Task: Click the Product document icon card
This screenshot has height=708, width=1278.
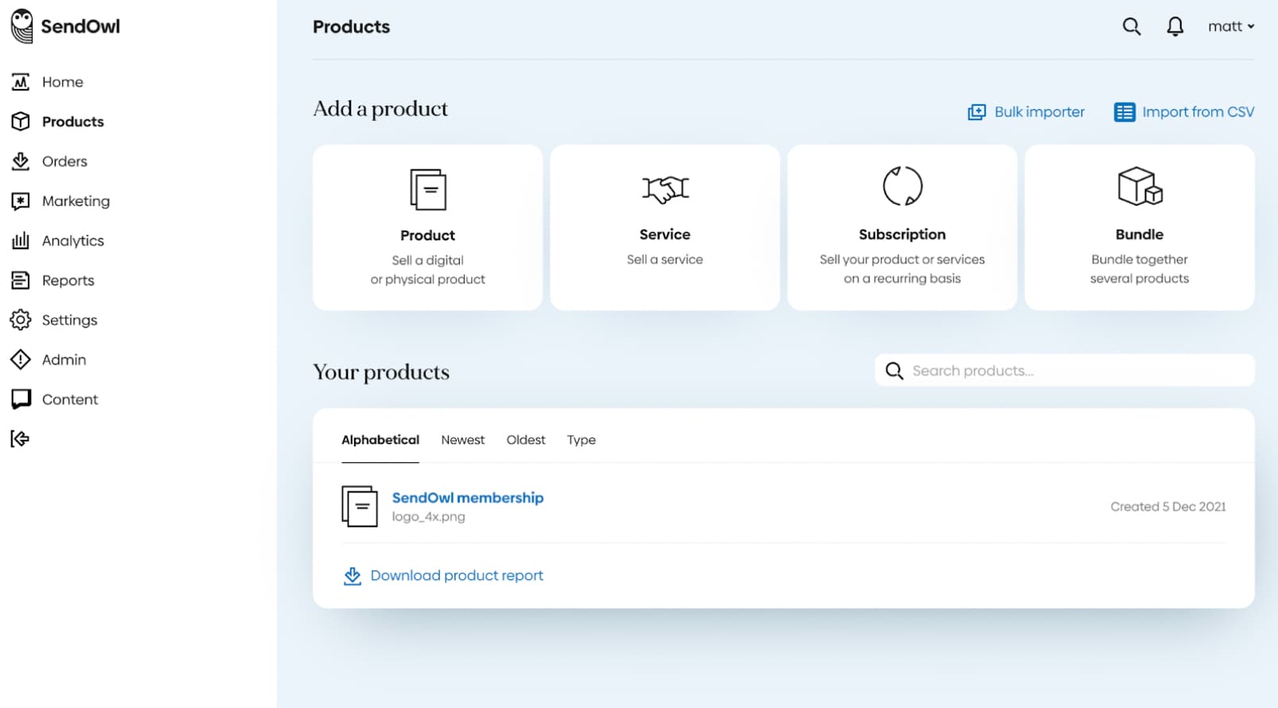Action: (x=427, y=189)
